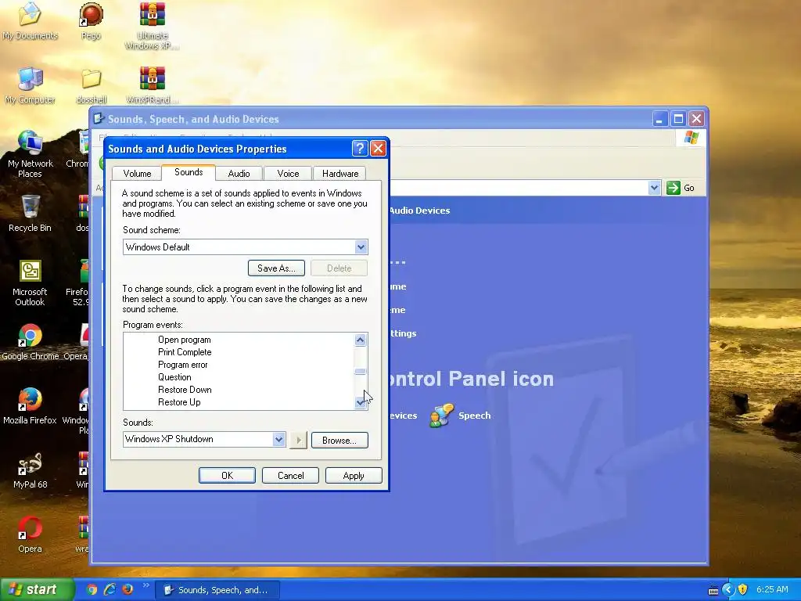
Task: Click the keyboard tray icon
Action: click(713, 590)
